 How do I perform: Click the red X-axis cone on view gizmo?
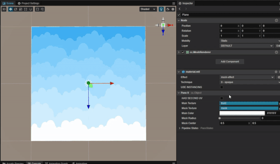coord(169,25)
